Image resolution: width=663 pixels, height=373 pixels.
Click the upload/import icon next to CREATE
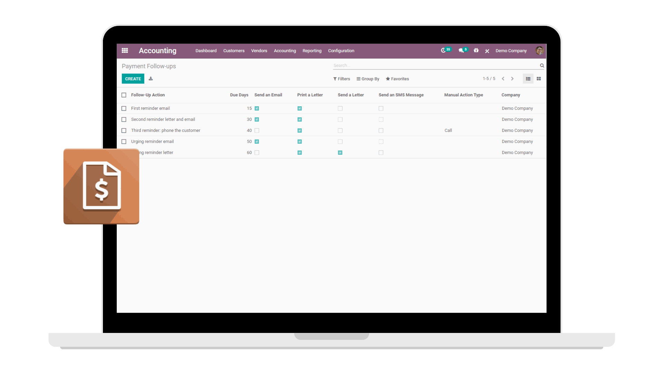coord(150,79)
